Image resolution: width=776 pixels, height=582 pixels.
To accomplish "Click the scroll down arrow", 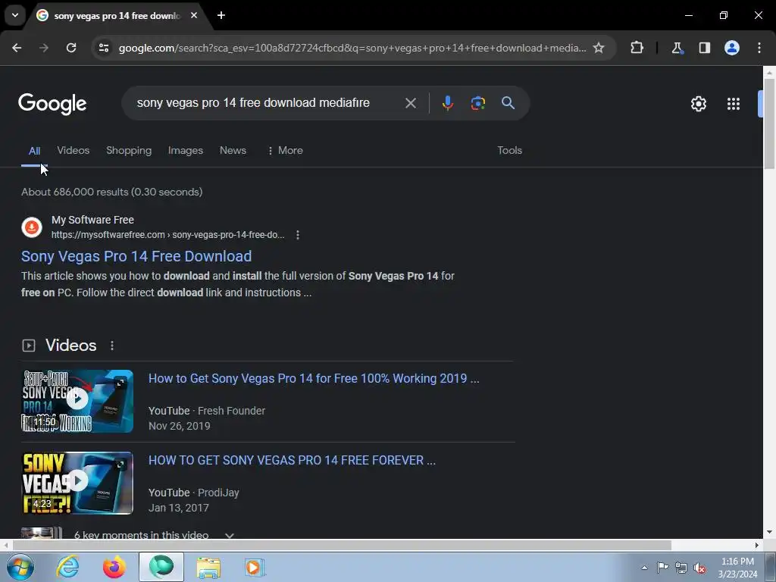I will [x=769, y=533].
